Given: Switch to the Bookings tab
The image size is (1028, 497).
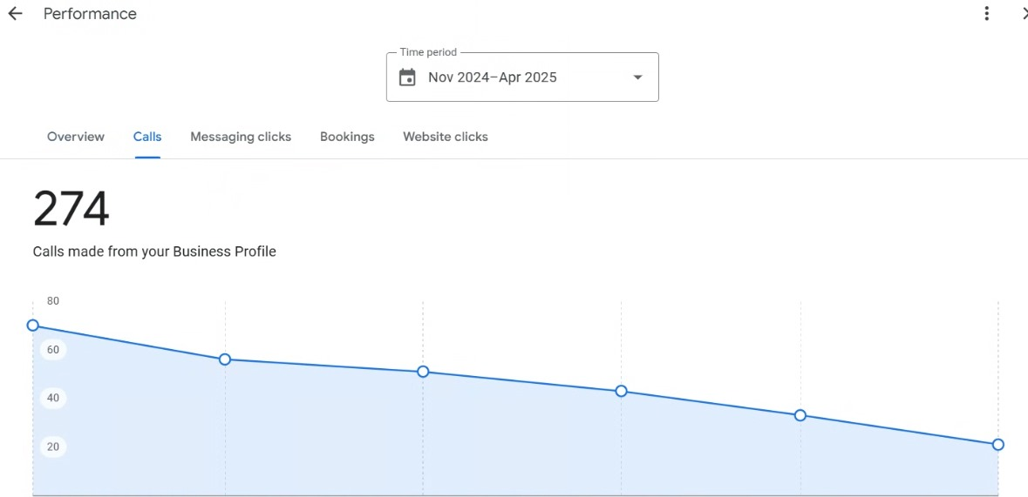Looking at the screenshot, I should click(x=347, y=137).
